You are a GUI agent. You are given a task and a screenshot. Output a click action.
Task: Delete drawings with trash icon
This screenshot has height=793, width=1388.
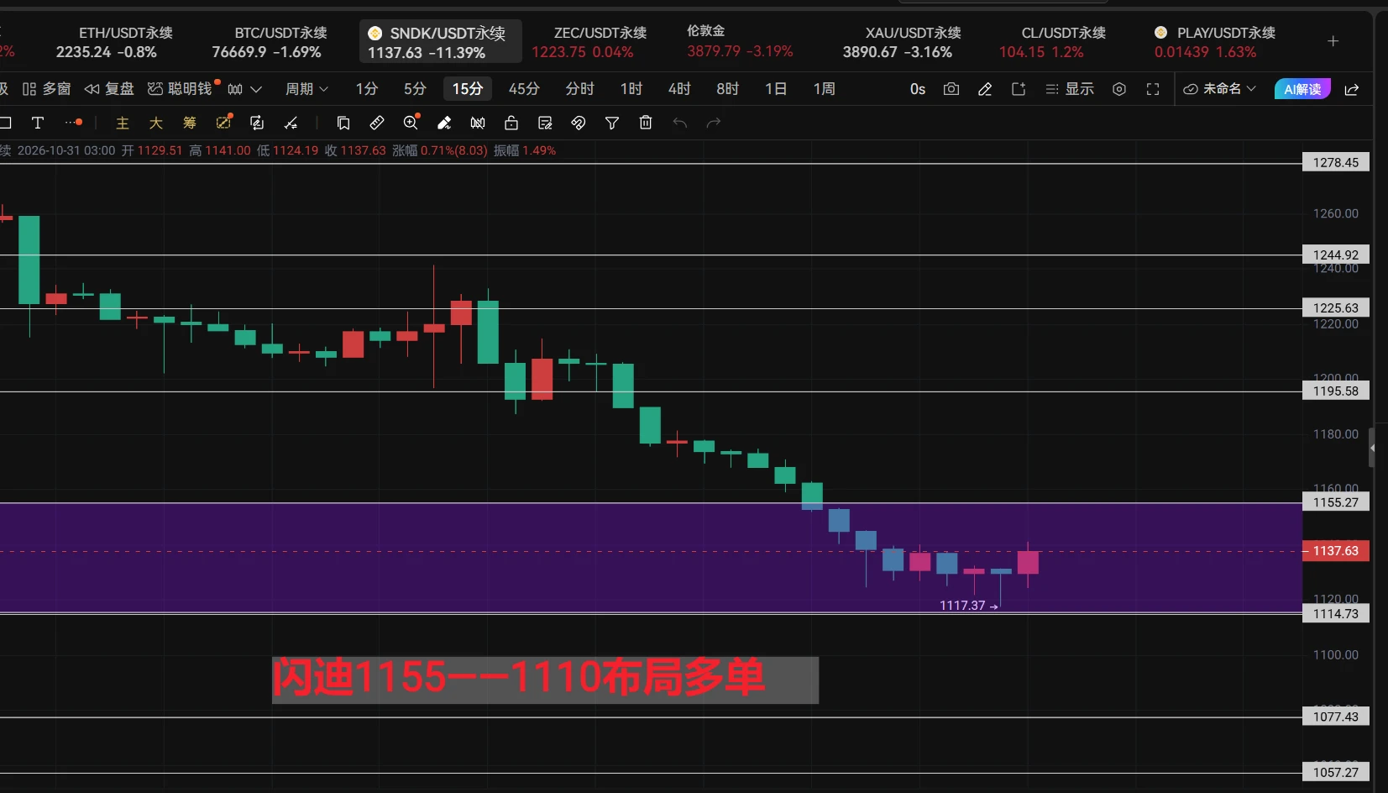click(646, 123)
